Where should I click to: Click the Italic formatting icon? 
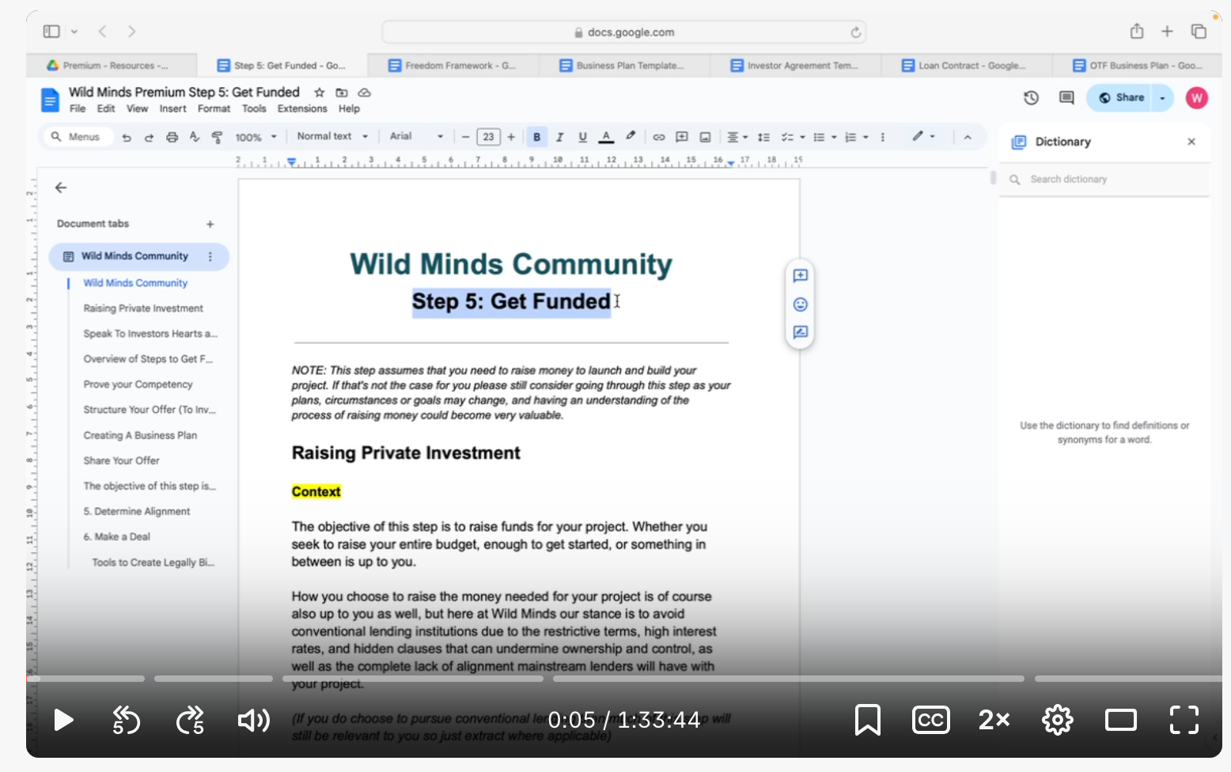(x=559, y=137)
